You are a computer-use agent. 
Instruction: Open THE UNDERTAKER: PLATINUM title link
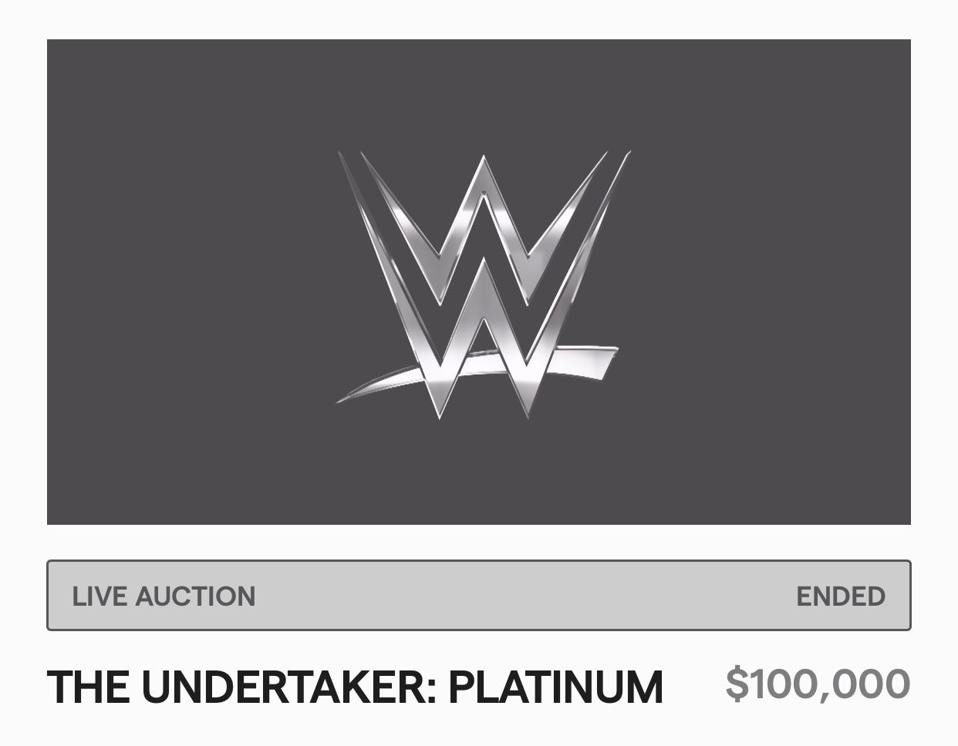[356, 687]
